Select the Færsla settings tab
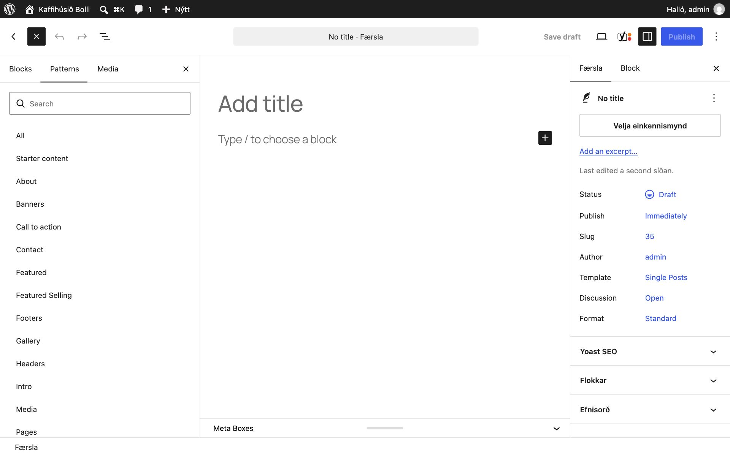This screenshot has height=456, width=730. [x=591, y=68]
